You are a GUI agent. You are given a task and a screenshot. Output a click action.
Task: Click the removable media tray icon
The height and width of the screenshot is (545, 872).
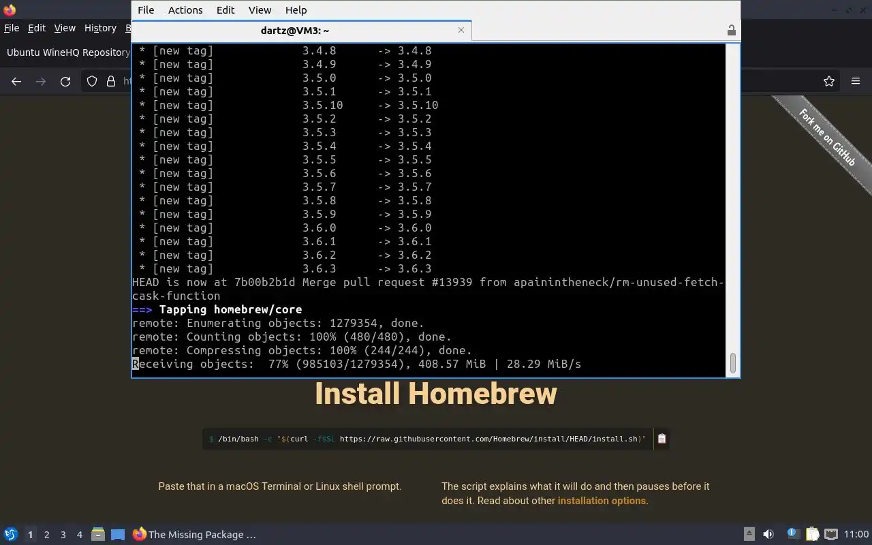(749, 535)
